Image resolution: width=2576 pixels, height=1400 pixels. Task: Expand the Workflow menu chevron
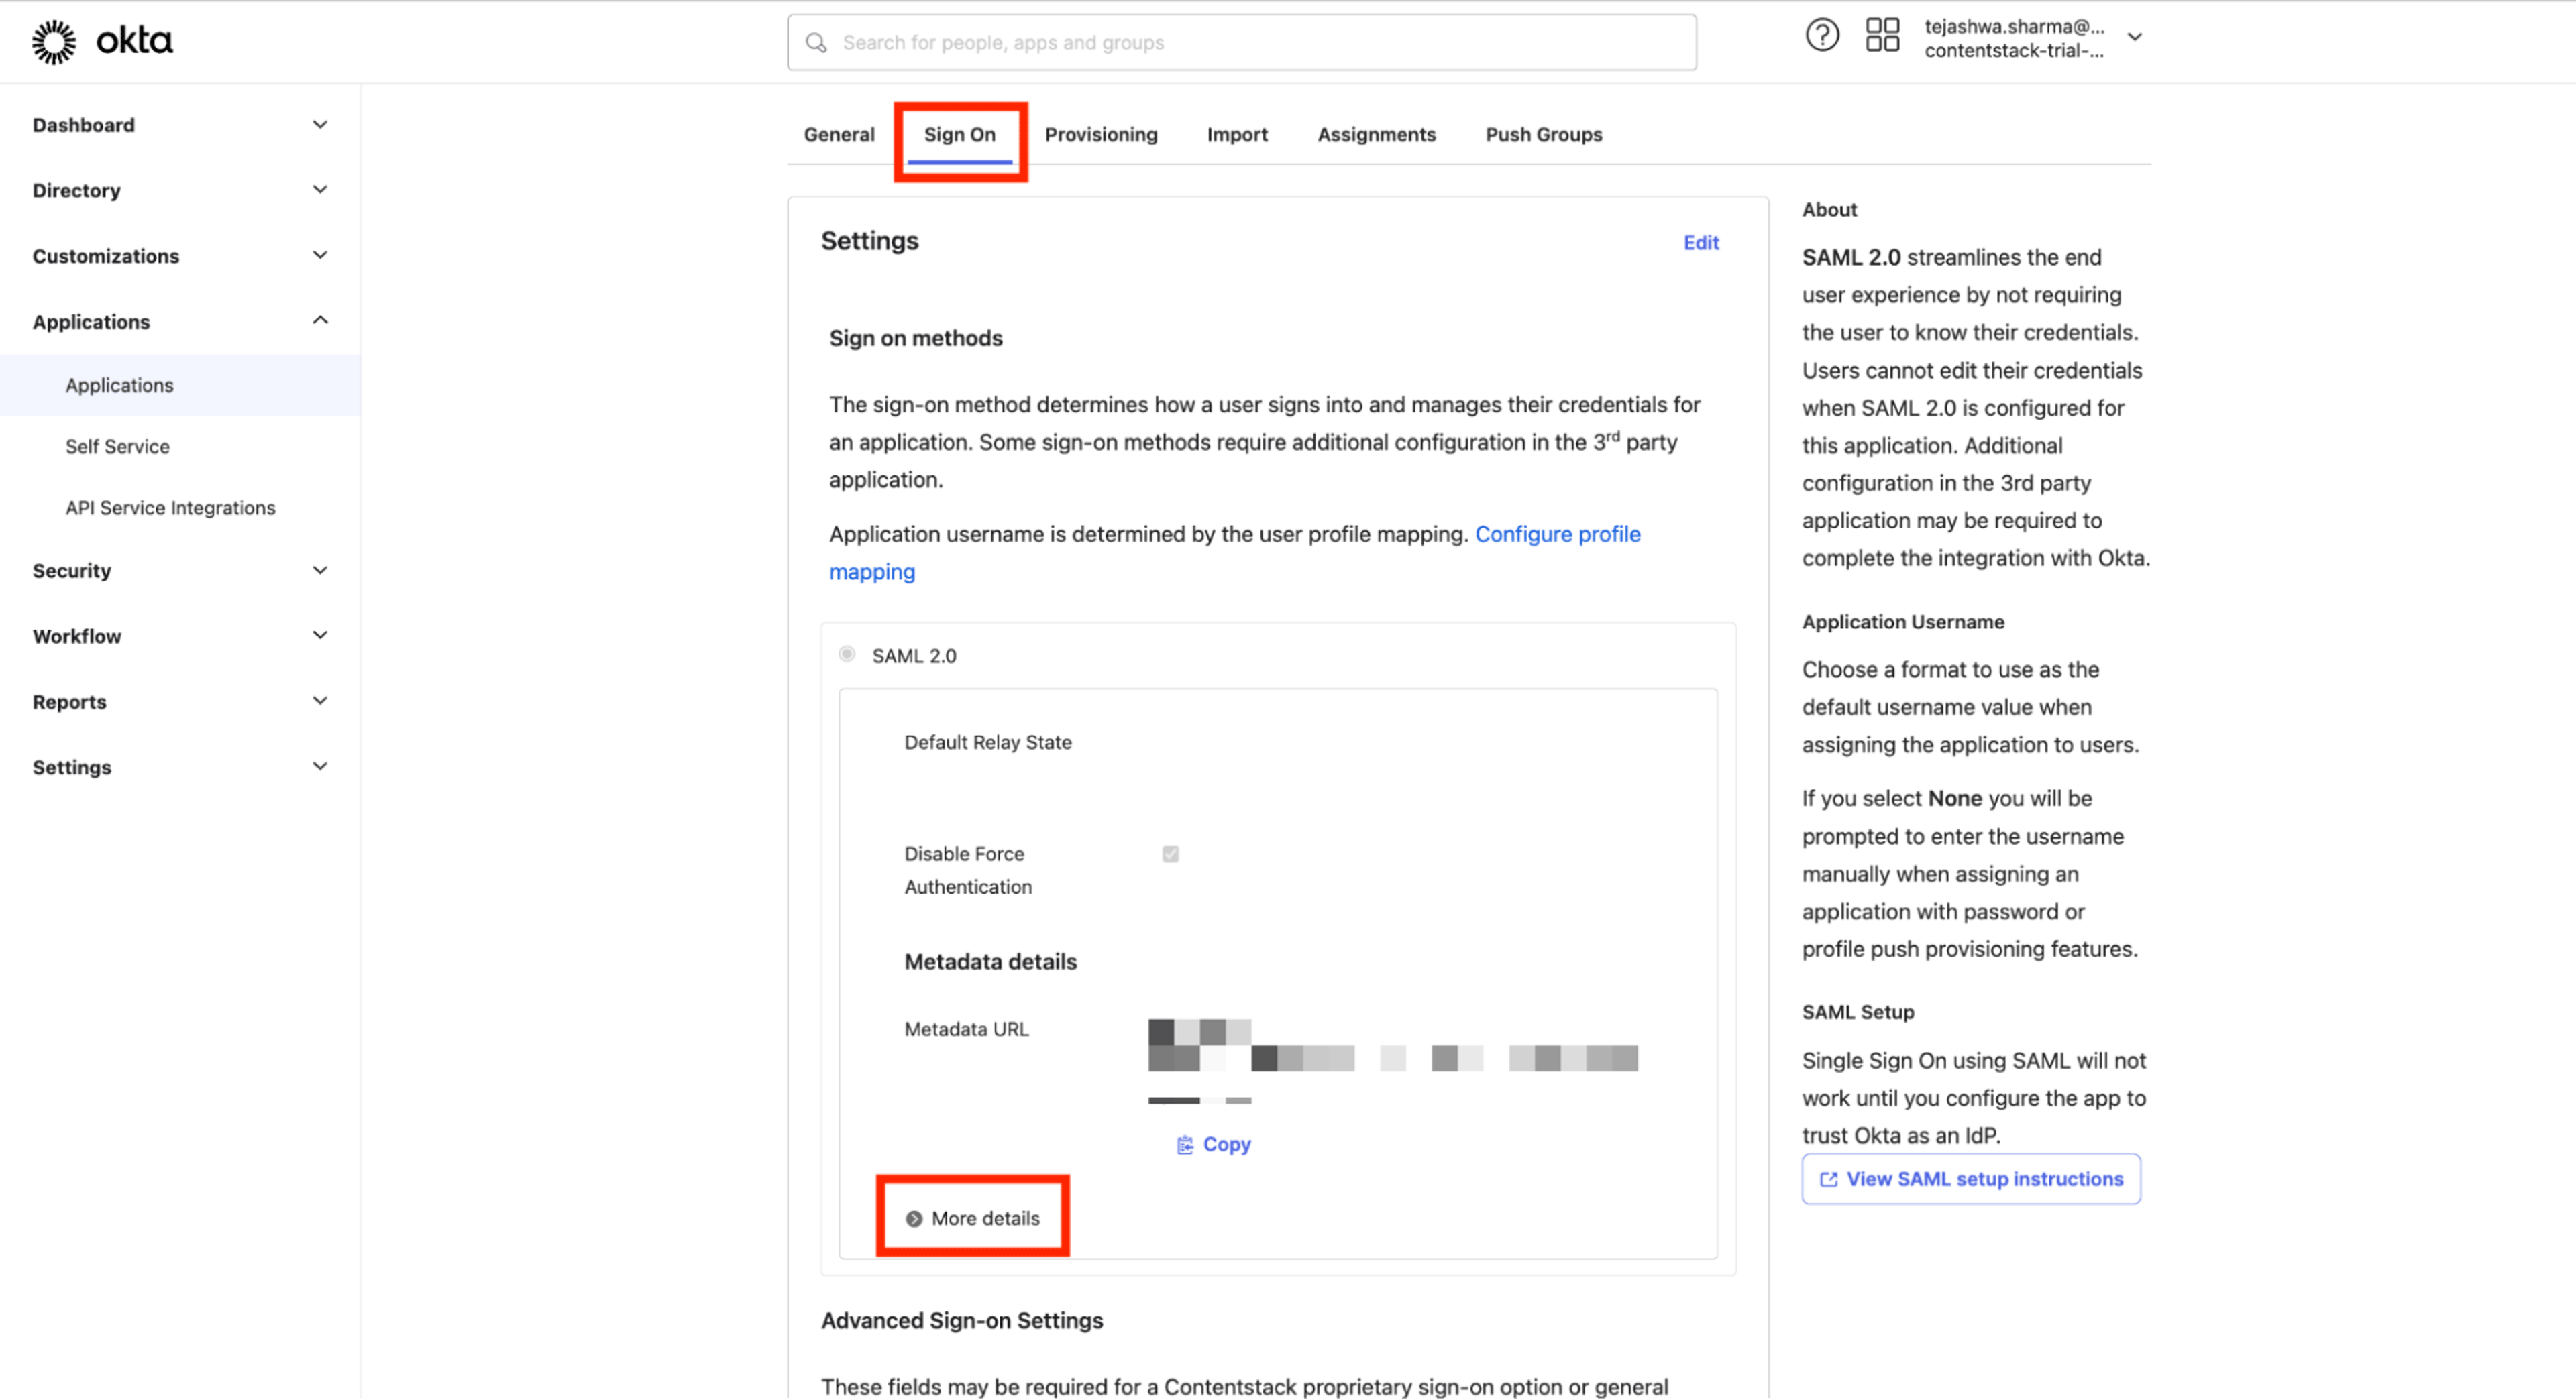[320, 636]
